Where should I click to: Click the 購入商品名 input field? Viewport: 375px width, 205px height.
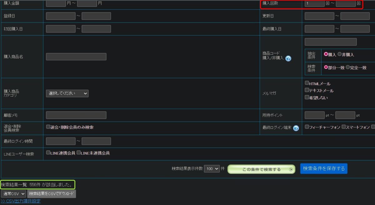[x=76, y=57]
